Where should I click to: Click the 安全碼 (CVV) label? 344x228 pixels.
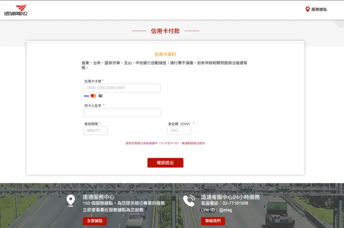(x=179, y=124)
